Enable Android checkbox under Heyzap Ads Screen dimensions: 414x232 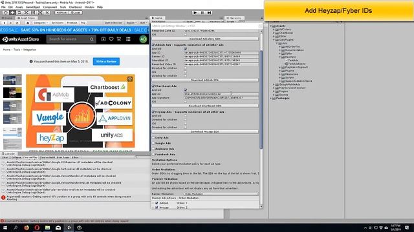click(x=186, y=116)
